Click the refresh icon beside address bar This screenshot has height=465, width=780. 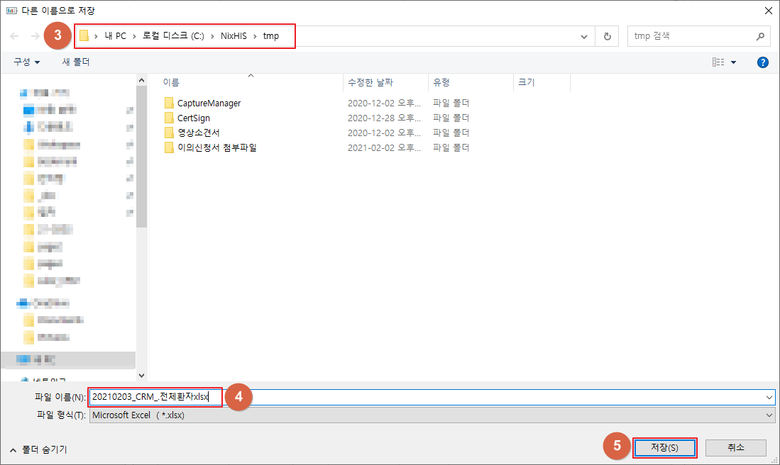607,36
